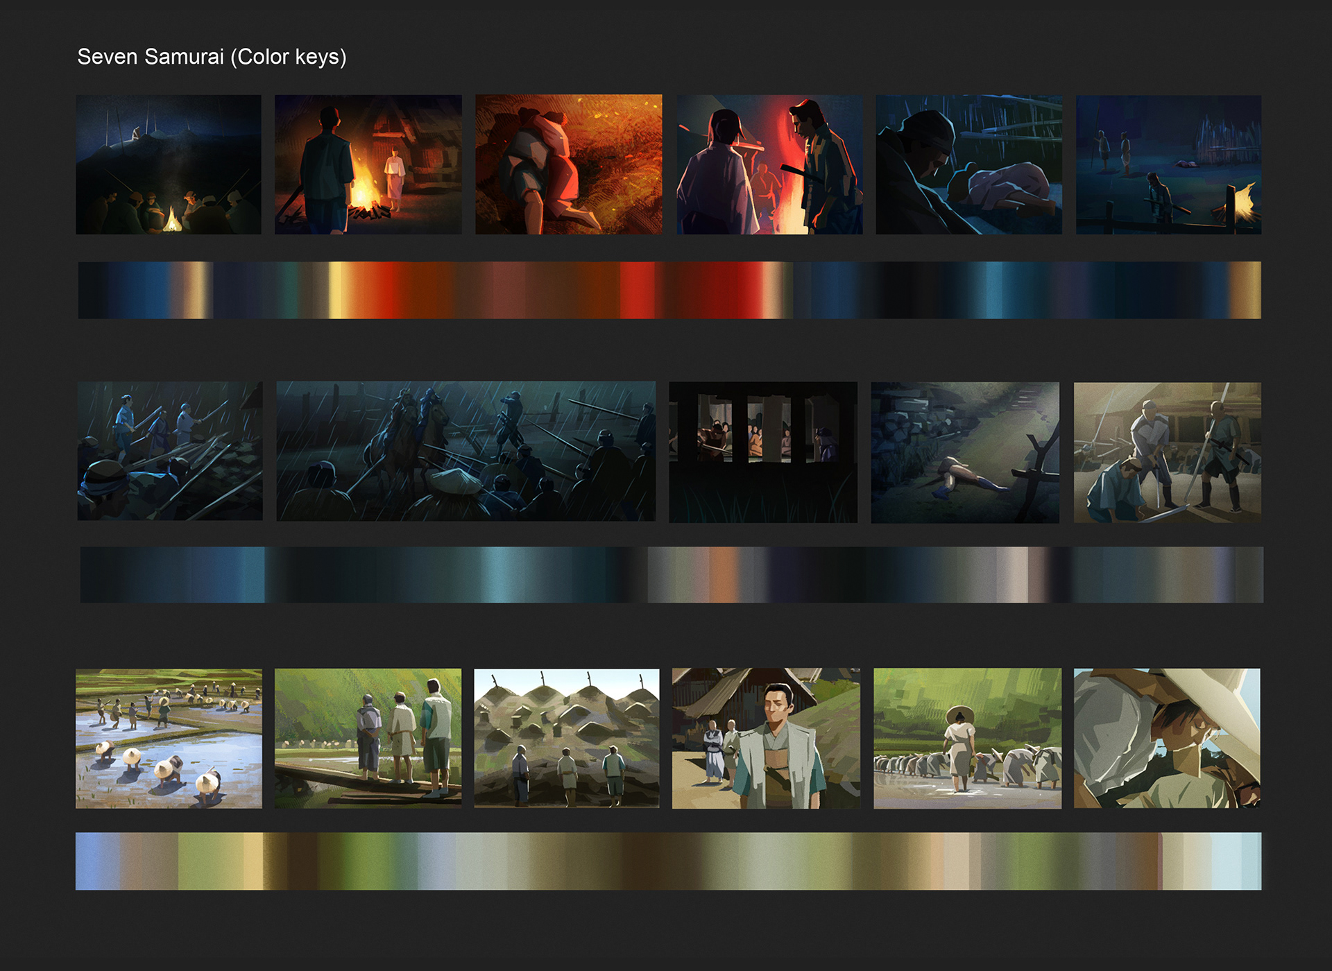This screenshot has width=1332, height=971.
Task: Select the wide rain battle with horsemen thumbnail
Action: [466, 451]
